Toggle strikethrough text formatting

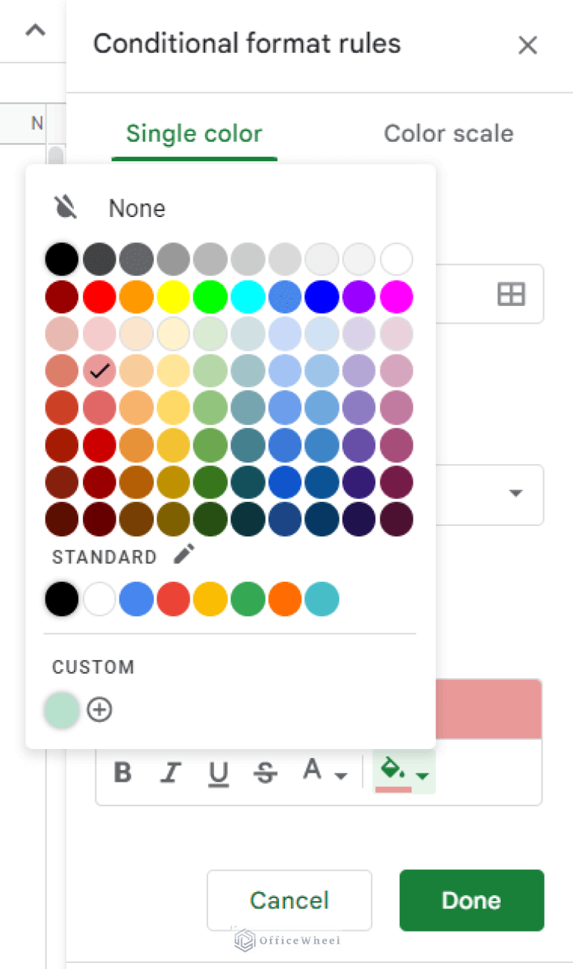[x=266, y=774]
